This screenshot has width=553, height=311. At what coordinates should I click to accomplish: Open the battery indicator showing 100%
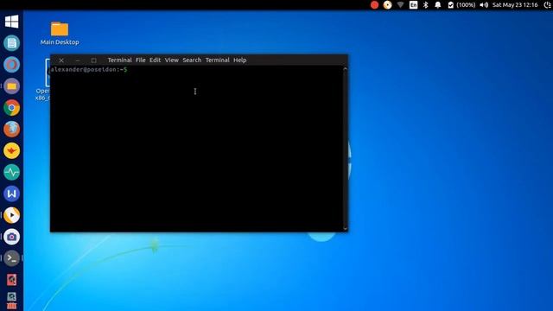point(461,4)
